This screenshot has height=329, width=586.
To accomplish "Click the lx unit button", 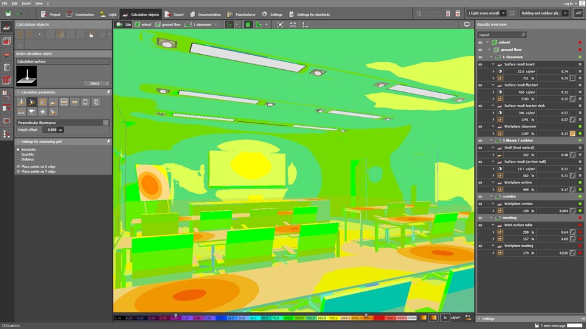I will [445, 318].
